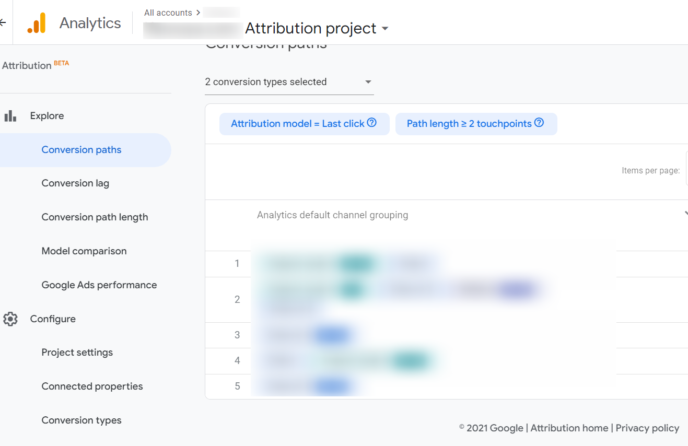Click Attribution model = Last click chip

[x=304, y=124]
